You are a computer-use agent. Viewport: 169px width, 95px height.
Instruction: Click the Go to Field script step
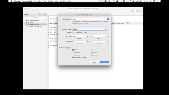54,45
